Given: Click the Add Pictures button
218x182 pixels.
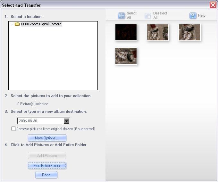Looking at the screenshot, I should tap(47, 156).
